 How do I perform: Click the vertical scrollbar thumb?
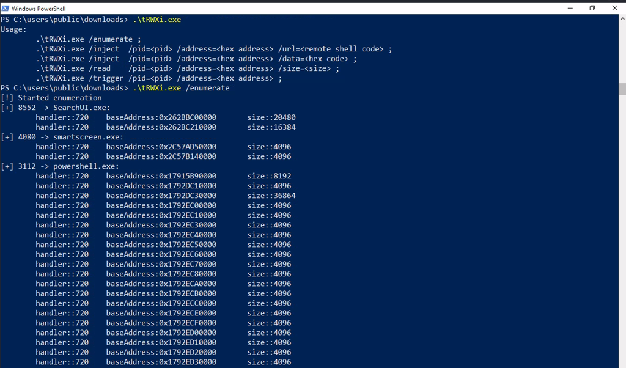[x=622, y=89]
